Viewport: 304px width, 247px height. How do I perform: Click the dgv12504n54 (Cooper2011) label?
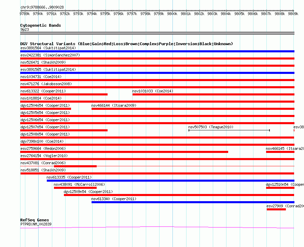[45, 105]
